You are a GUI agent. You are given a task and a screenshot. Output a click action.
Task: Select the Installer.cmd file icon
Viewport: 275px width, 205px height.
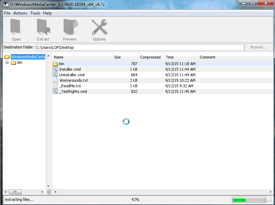click(55, 69)
